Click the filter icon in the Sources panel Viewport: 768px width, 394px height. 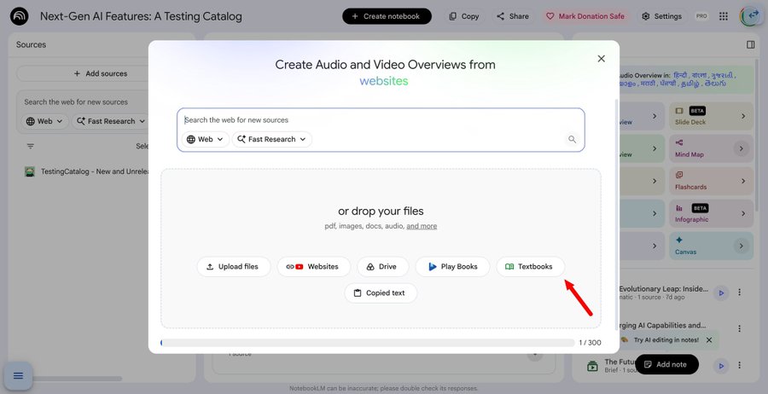[31, 147]
